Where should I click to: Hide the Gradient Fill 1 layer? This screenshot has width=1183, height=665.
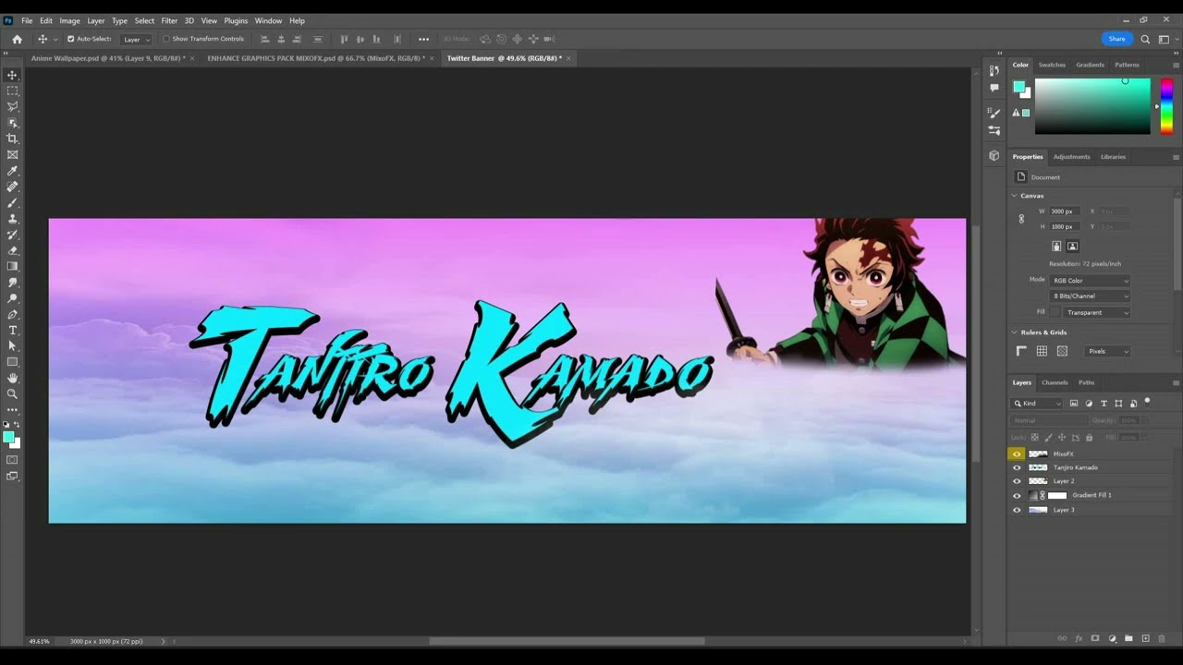tap(1017, 495)
